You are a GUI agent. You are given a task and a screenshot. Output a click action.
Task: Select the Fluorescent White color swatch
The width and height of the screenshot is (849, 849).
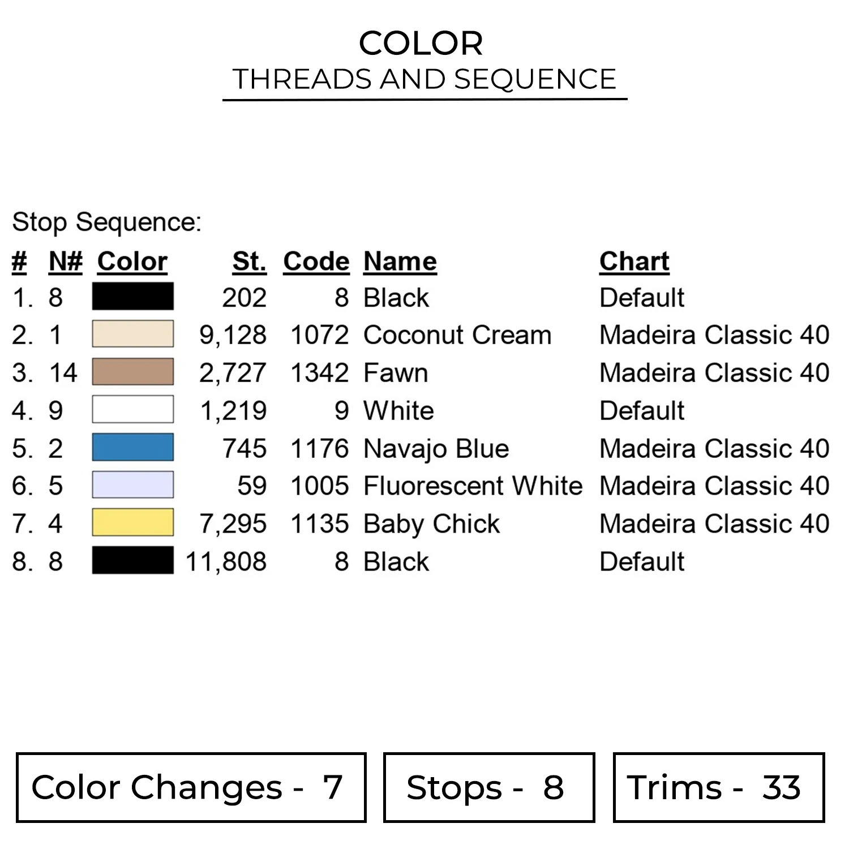[133, 485]
